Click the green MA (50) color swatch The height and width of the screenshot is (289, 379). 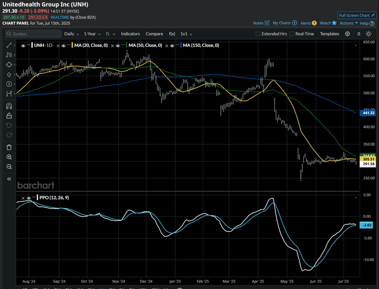[126, 45]
